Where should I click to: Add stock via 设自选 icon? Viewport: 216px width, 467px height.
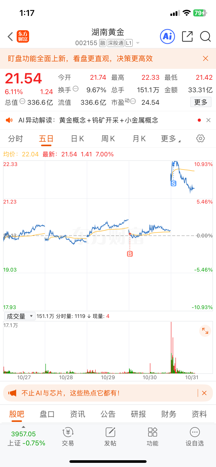tap(195, 437)
